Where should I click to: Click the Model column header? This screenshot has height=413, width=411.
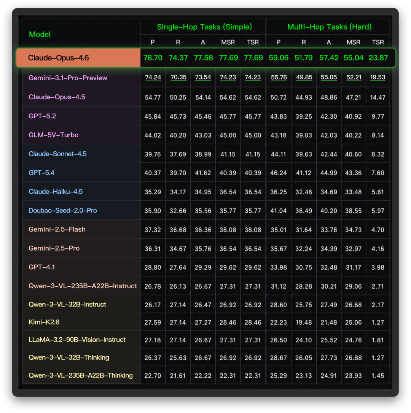[40, 35]
